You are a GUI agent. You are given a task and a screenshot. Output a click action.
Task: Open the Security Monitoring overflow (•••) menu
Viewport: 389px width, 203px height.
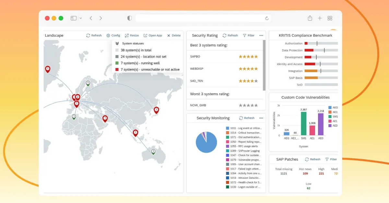261,118
